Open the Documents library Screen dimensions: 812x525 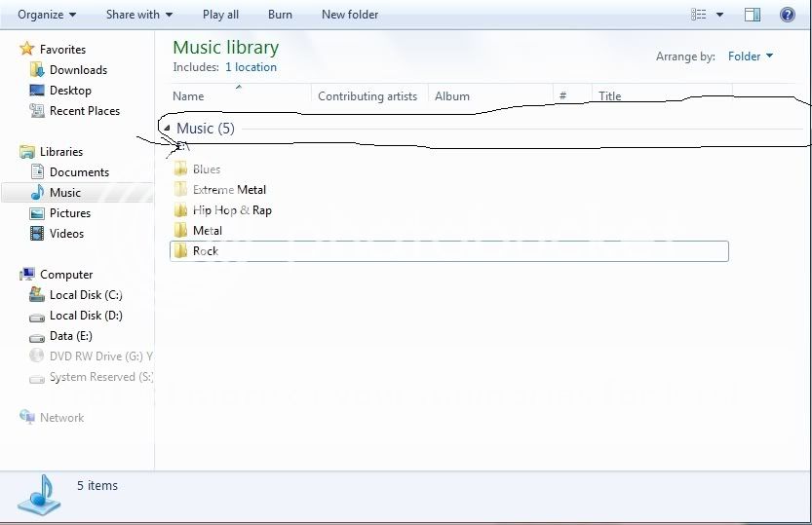79,172
